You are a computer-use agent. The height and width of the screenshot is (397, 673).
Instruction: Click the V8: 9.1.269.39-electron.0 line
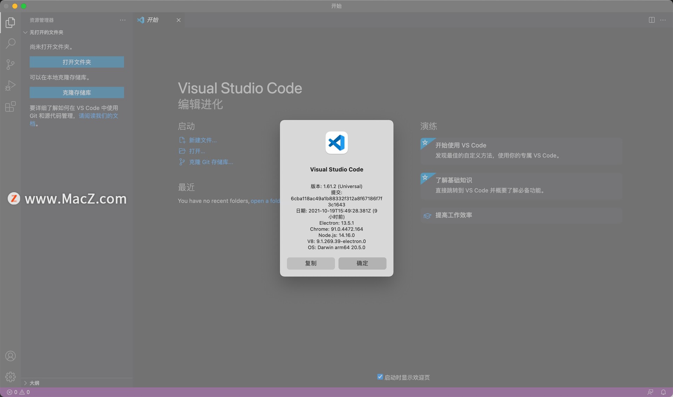[x=336, y=241]
